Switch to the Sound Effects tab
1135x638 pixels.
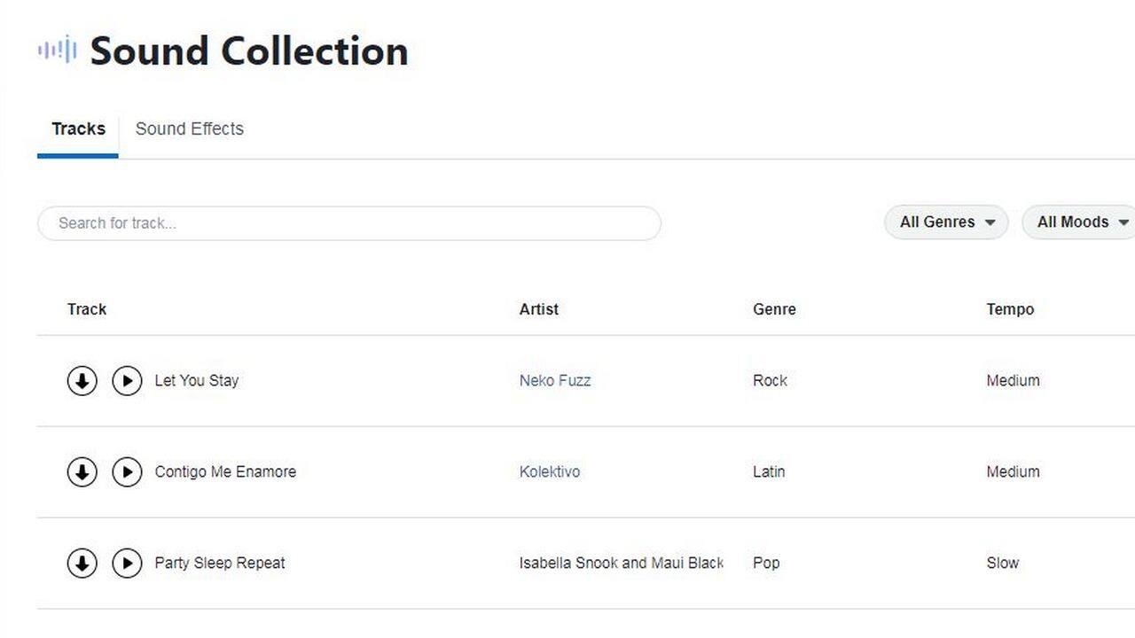click(189, 128)
